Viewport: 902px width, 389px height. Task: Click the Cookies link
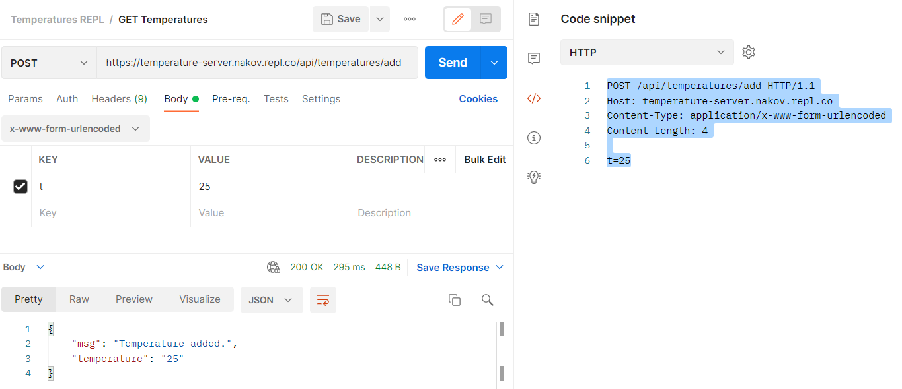point(478,99)
